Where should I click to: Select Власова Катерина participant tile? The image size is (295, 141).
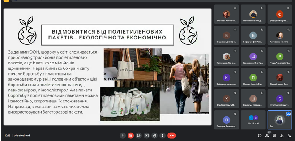227,14
